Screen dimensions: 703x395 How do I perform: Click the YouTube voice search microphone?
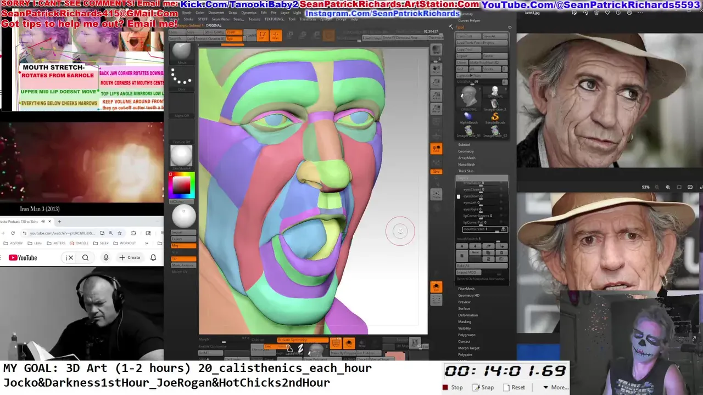(106, 258)
